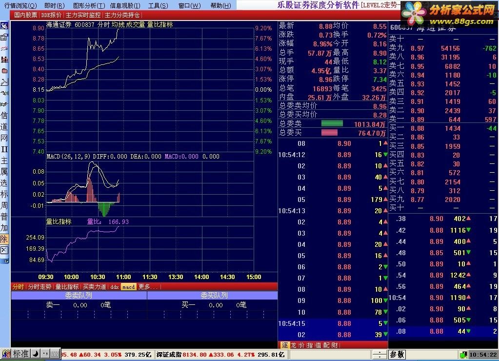Click the 属 sidebar button
Image resolution: width=499 pixels, height=361 pixels.
pyautogui.click(x=4, y=172)
